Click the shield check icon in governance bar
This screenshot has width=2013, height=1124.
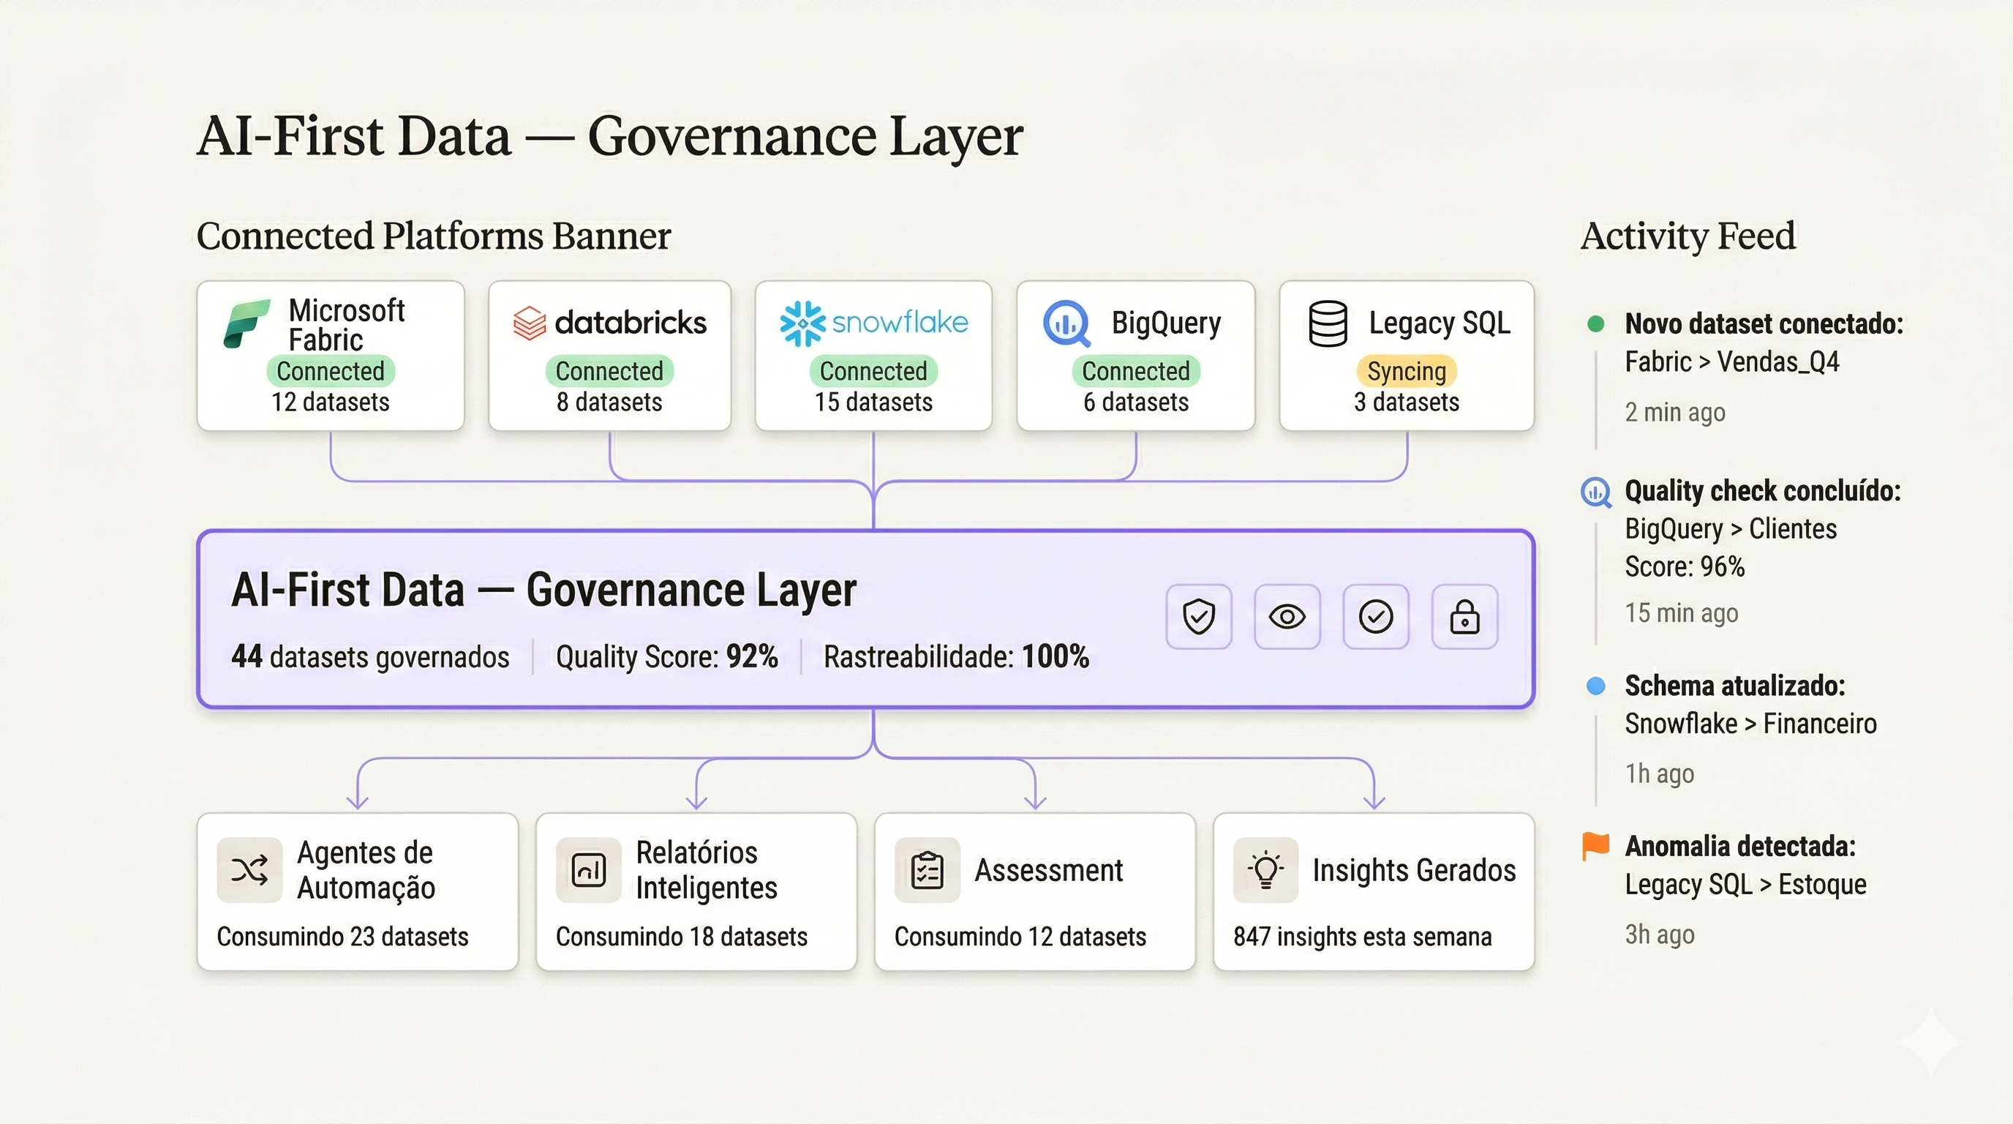1199,617
